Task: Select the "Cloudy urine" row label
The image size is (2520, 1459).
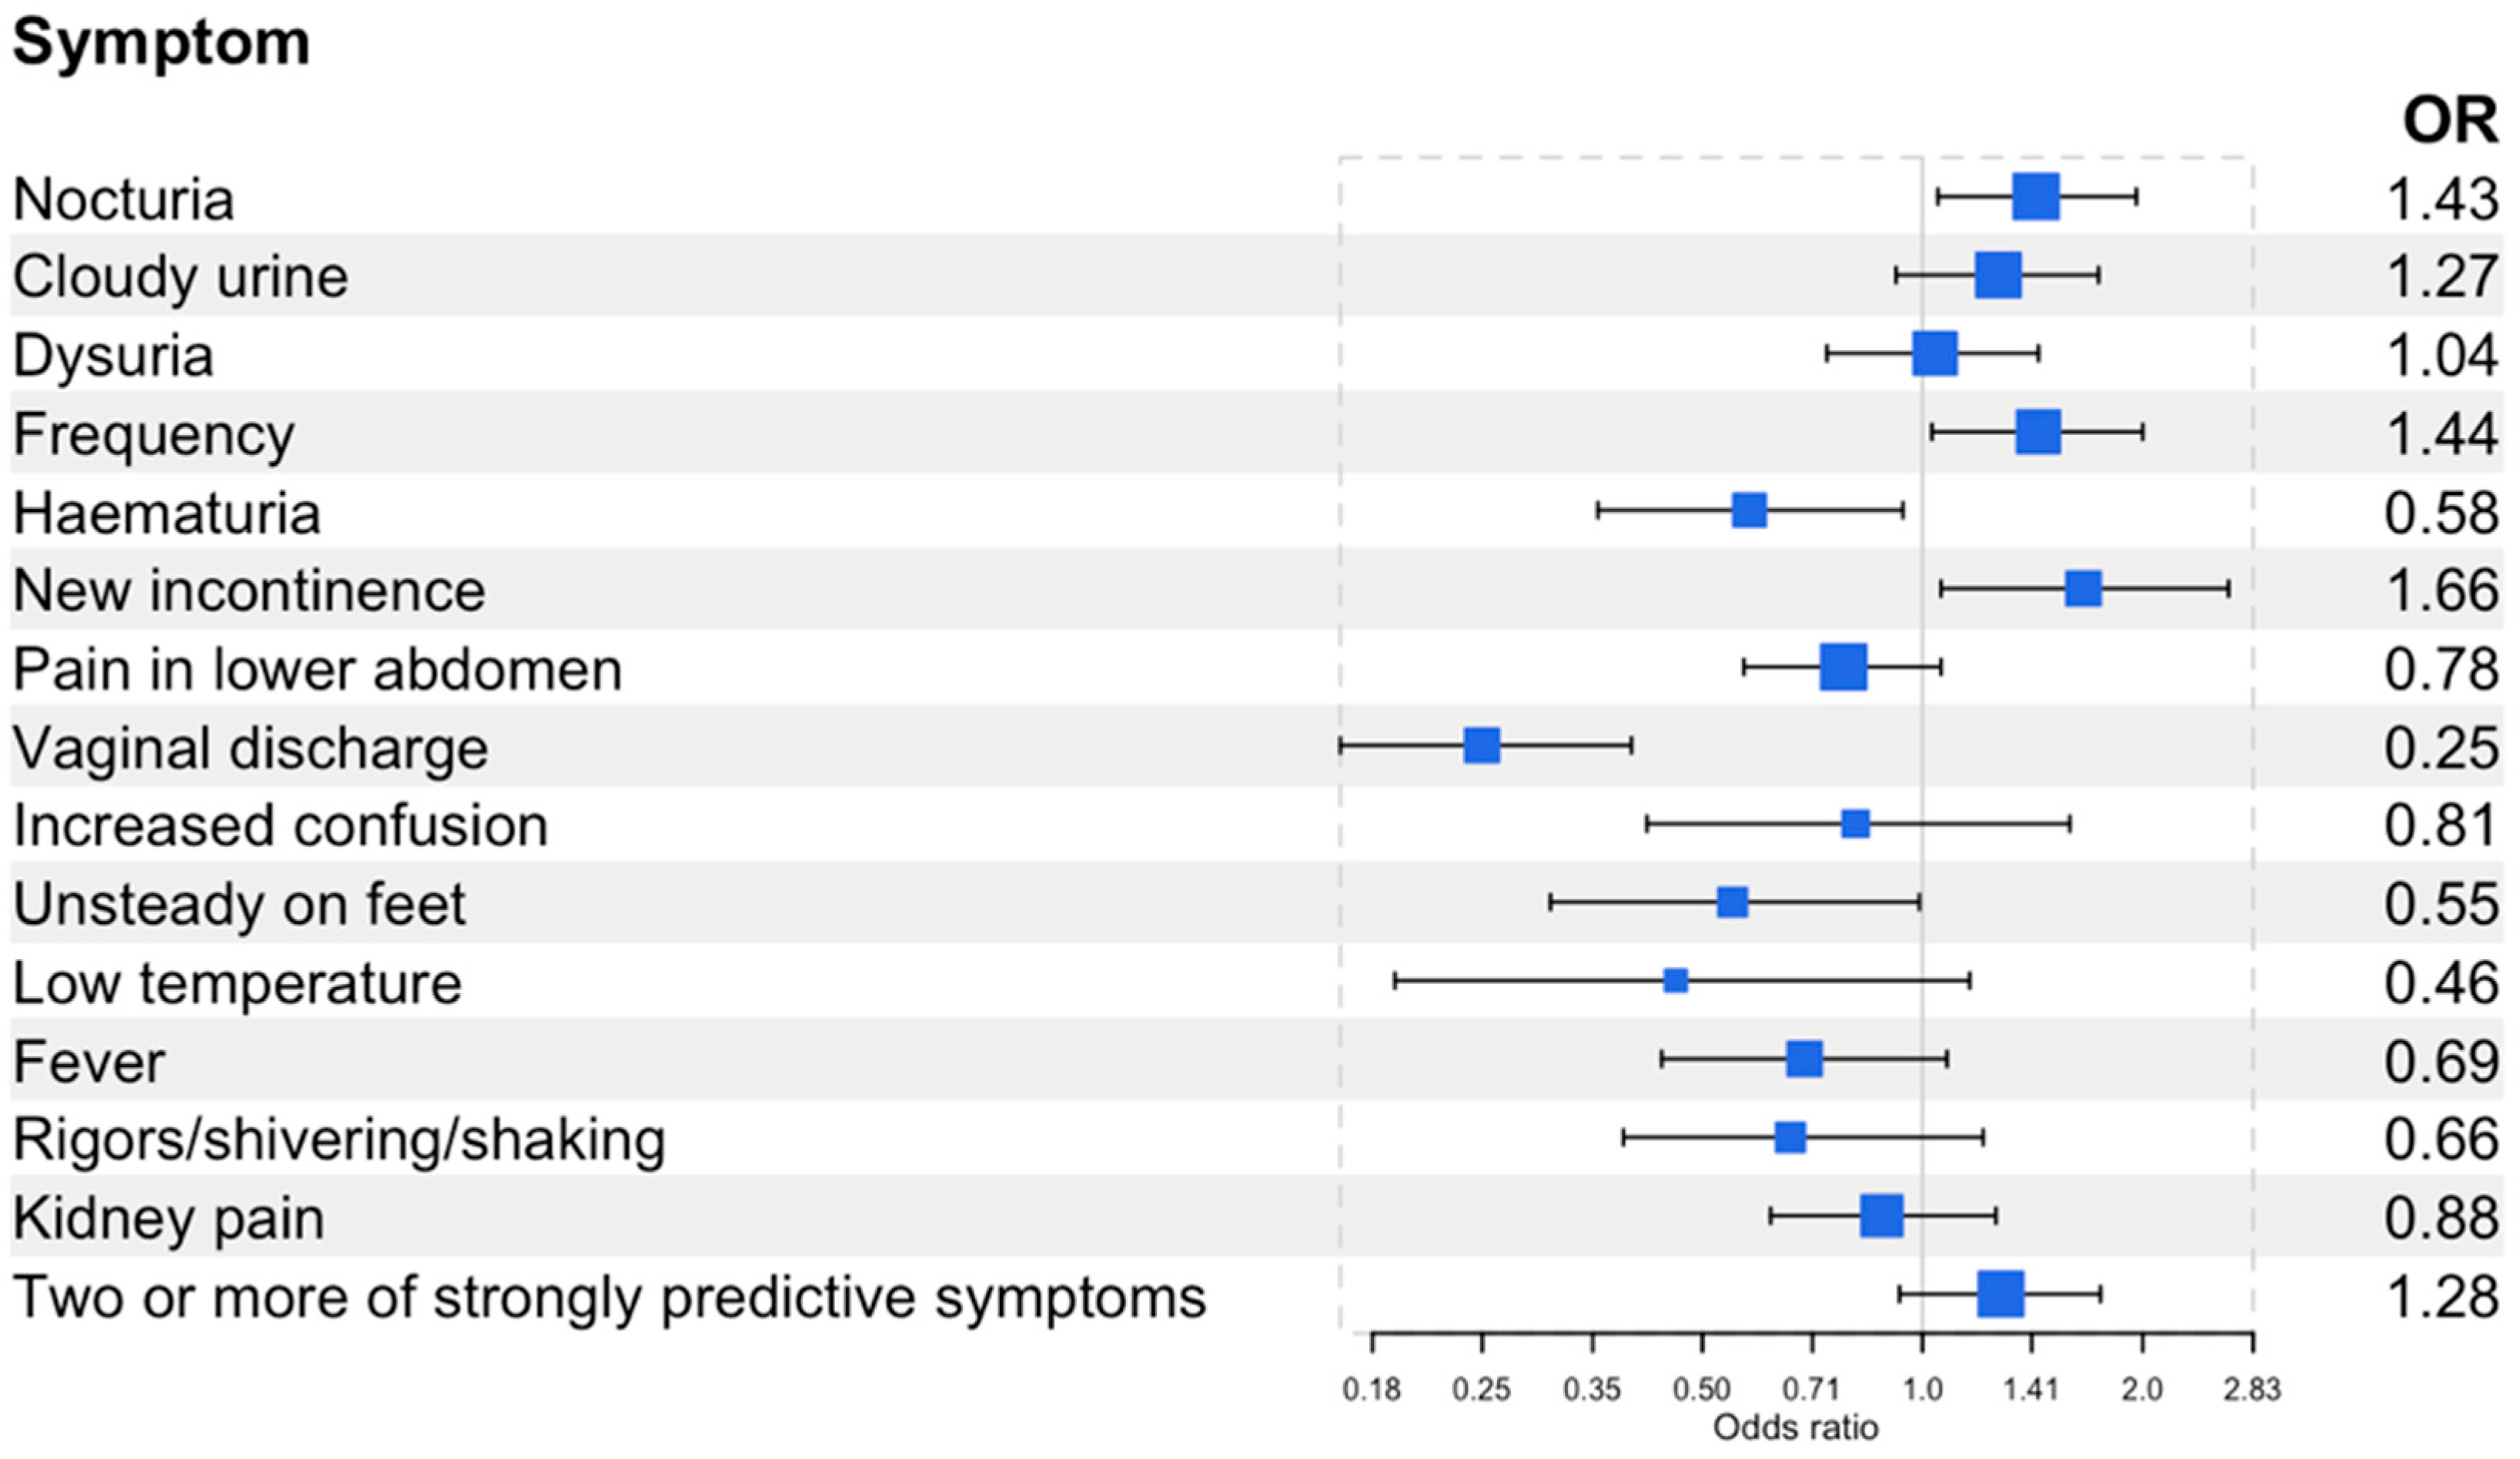Action: click(x=181, y=277)
